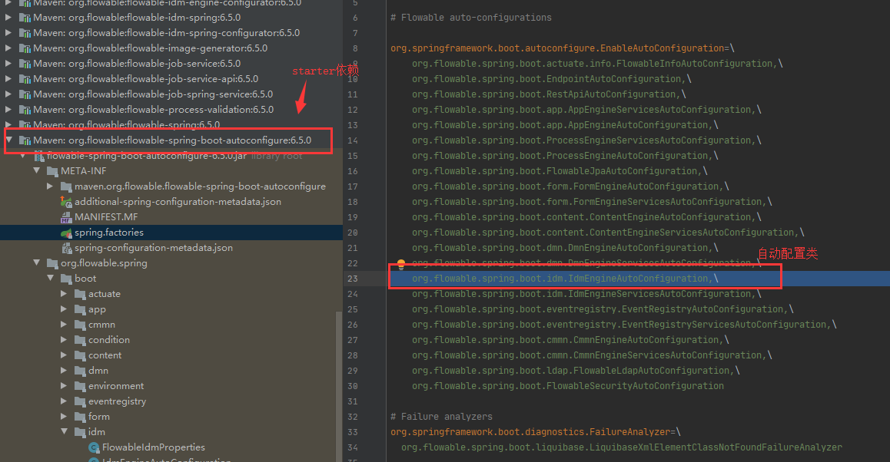
Task: Collapse the boot package
Action: tap(51, 278)
